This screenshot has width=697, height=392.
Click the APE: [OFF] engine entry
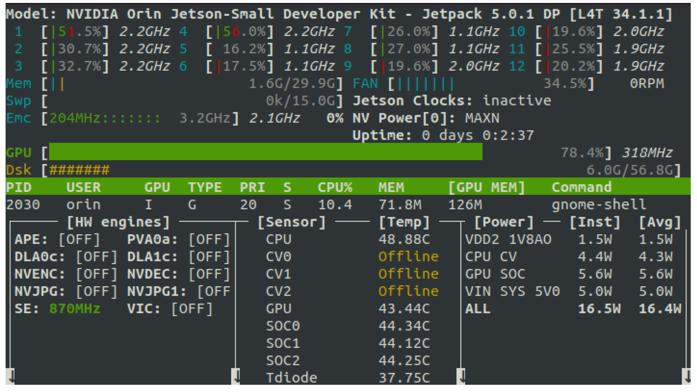pos(57,240)
